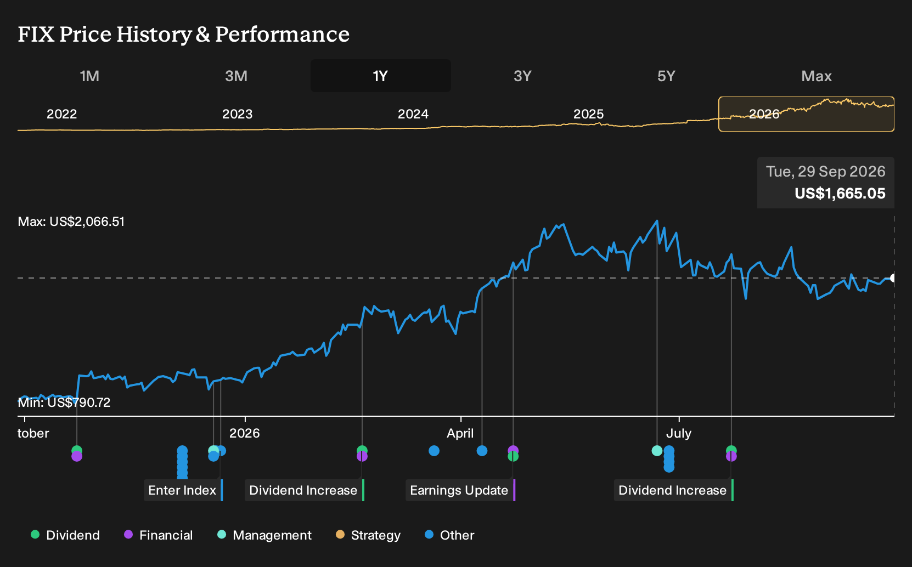Click purple financial marker after July
This screenshot has width=912, height=567.
[731, 456]
